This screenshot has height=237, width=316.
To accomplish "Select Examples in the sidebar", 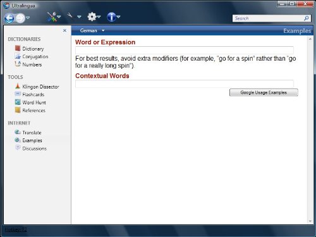I will [32, 140].
